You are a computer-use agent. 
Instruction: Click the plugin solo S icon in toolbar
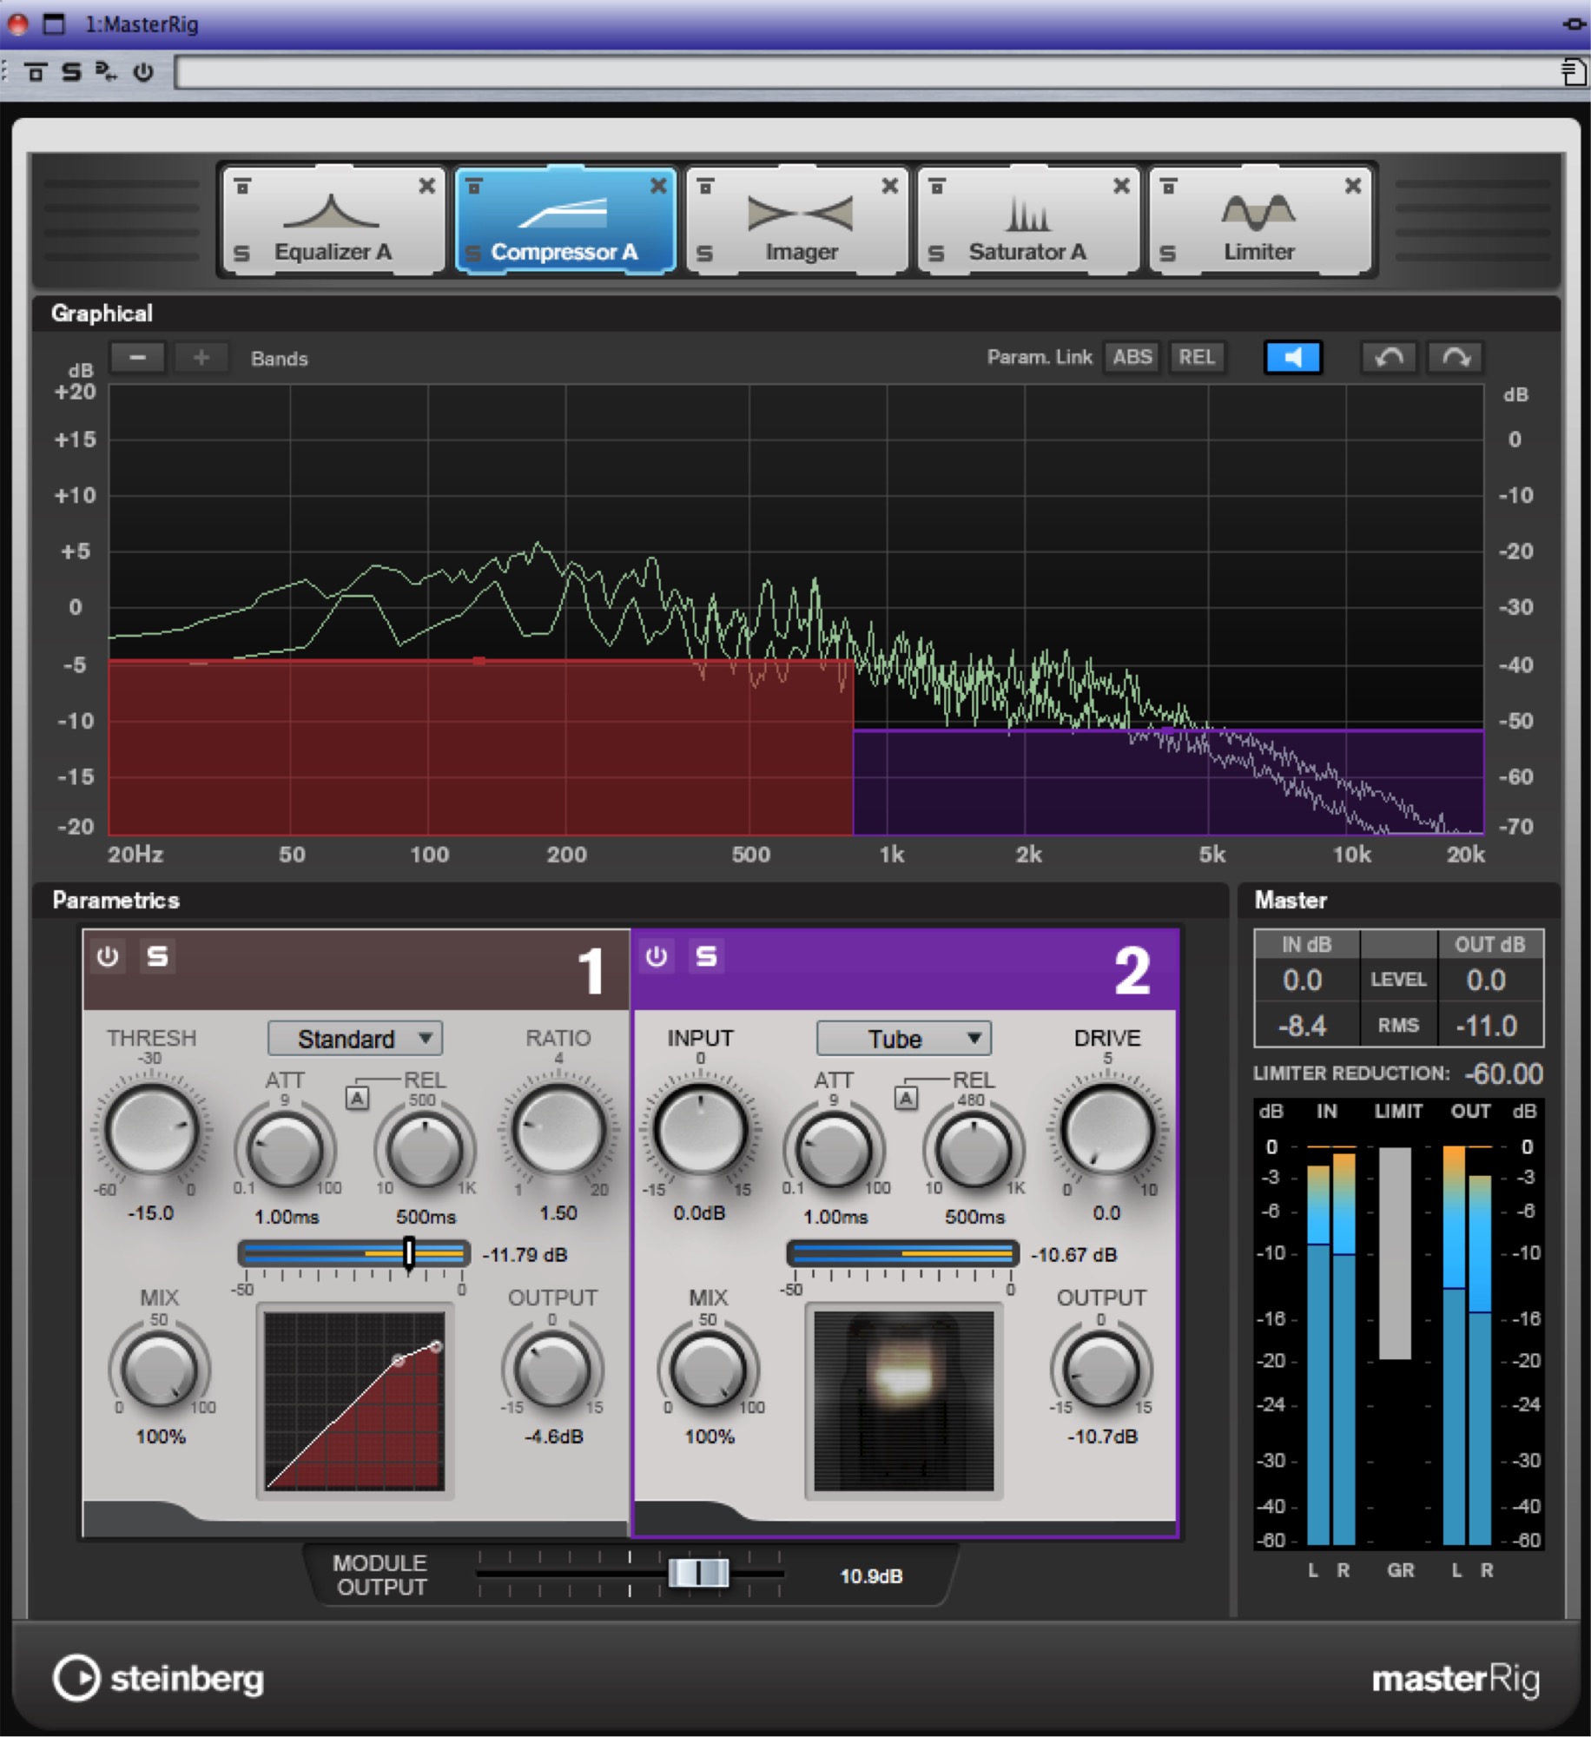click(x=71, y=72)
